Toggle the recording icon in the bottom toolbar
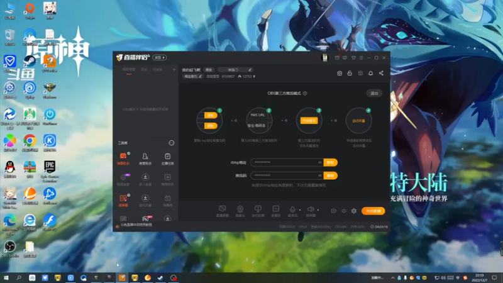The height and width of the screenshot is (283, 503). 333,211
